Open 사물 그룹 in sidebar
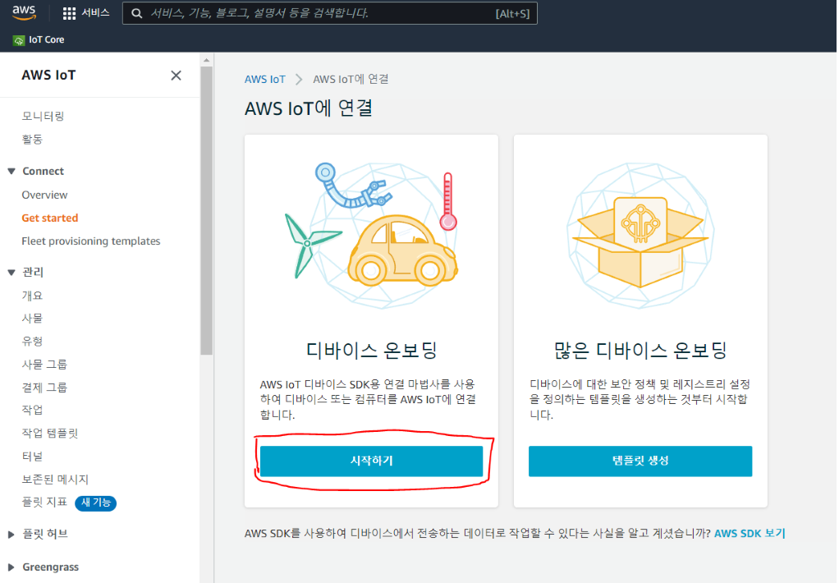This screenshot has height=583, width=839. 44,364
